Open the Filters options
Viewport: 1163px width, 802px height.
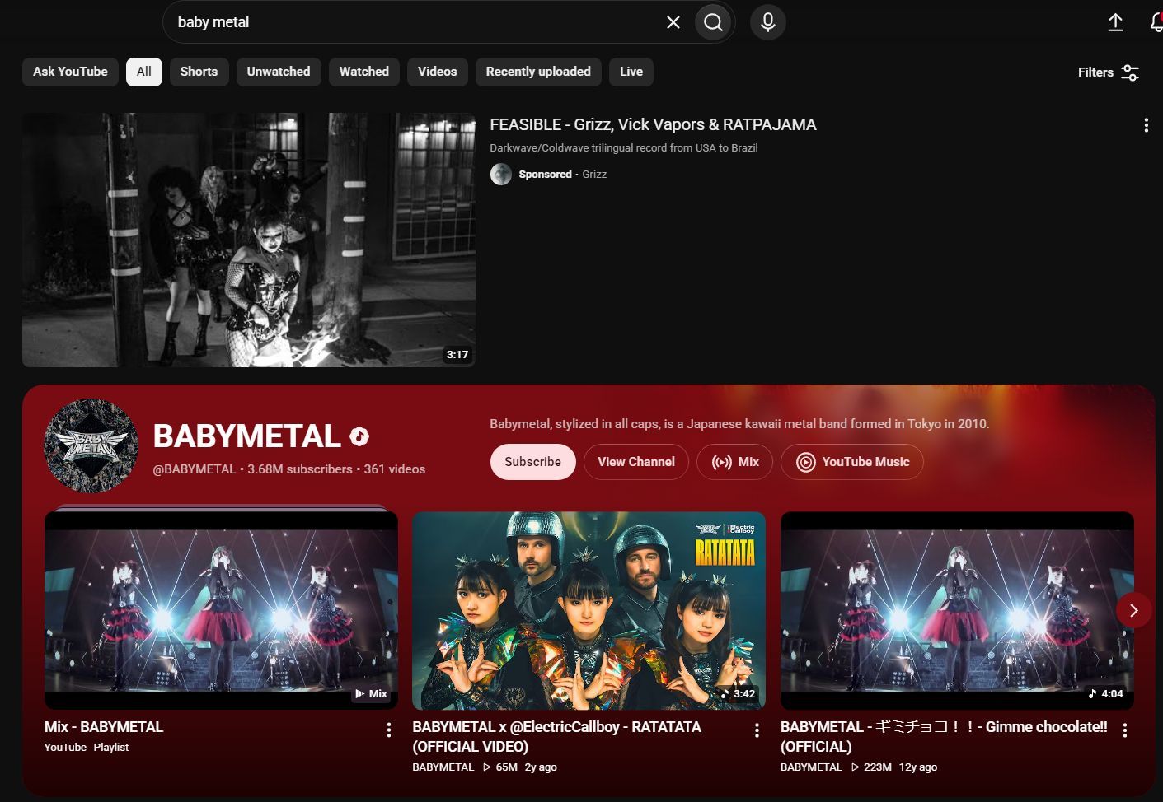pos(1109,72)
